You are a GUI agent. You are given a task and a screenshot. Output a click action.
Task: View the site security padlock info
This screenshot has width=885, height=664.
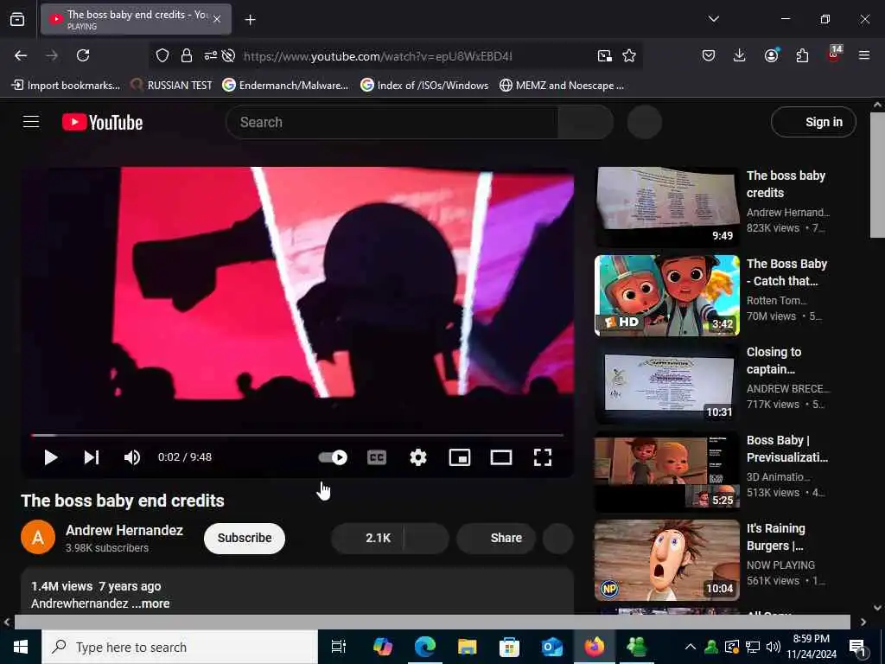187,55
